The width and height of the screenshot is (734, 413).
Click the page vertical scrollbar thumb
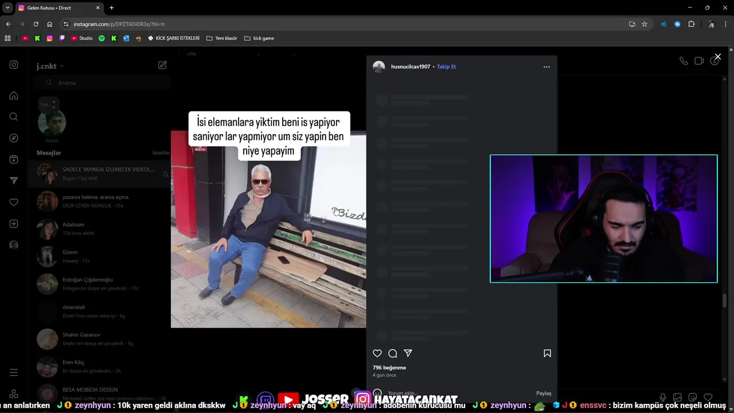(724, 301)
